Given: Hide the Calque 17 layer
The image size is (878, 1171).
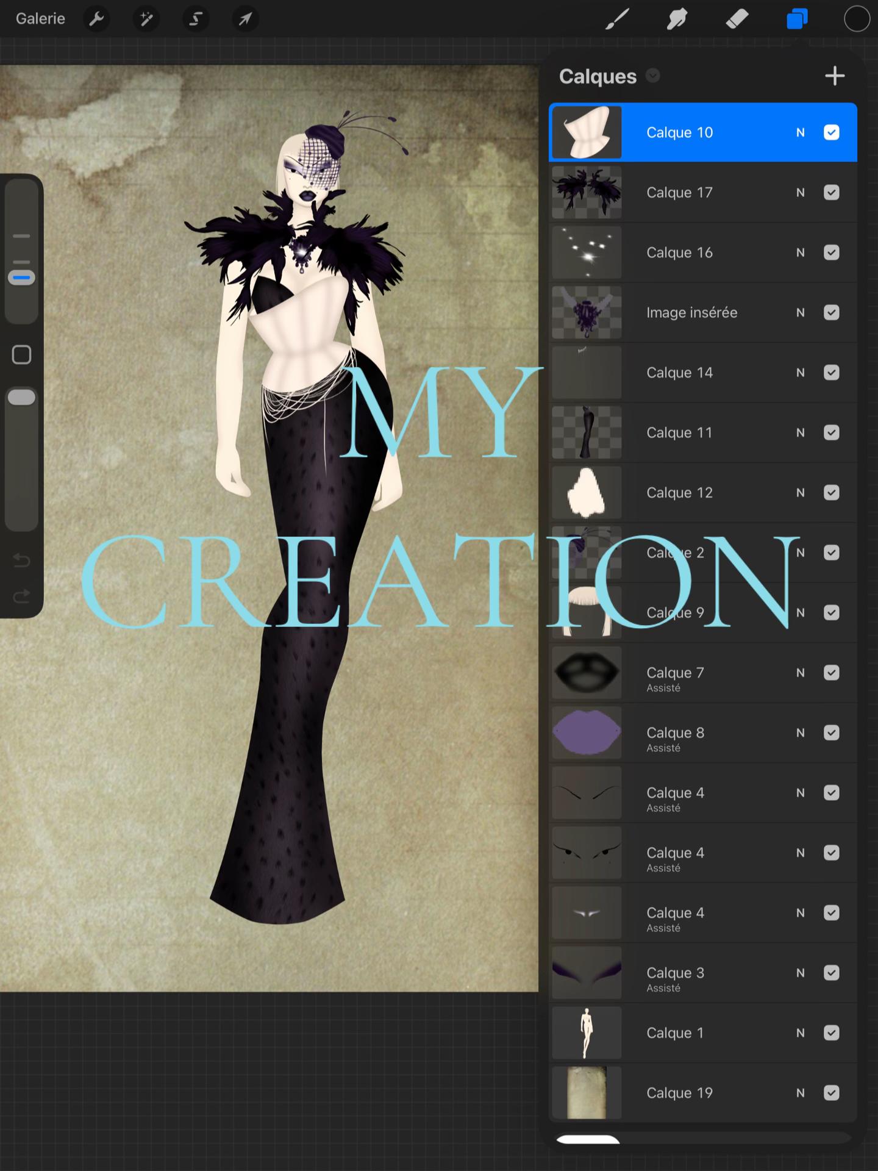Looking at the screenshot, I should point(832,193).
